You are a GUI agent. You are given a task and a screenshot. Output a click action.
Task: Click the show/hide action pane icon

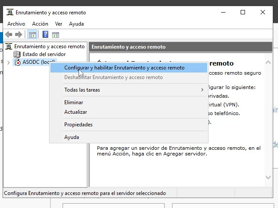pos(56,35)
